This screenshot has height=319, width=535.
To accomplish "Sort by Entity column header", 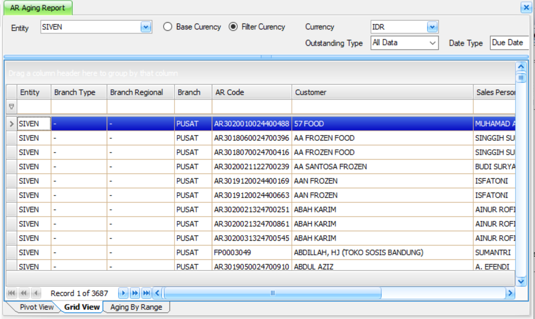I will point(34,92).
